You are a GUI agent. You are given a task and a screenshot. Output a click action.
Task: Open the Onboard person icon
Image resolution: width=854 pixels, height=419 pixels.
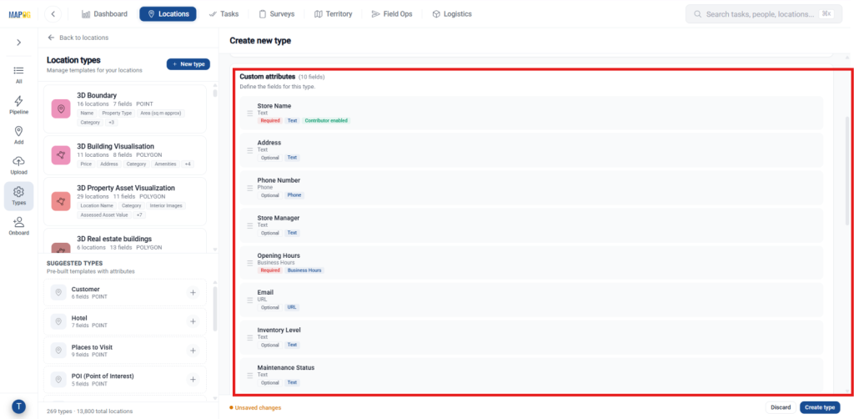tap(19, 226)
